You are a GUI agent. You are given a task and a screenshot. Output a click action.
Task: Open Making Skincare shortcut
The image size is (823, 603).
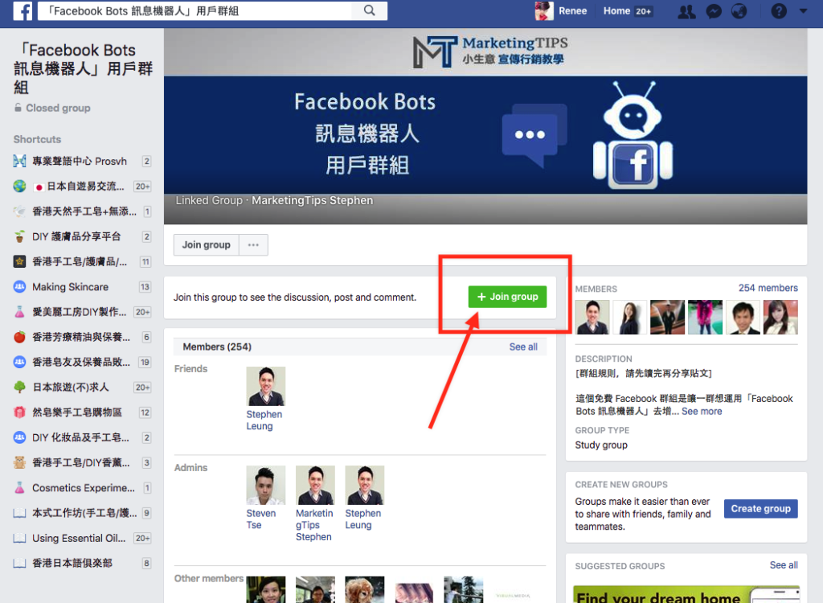[71, 287]
